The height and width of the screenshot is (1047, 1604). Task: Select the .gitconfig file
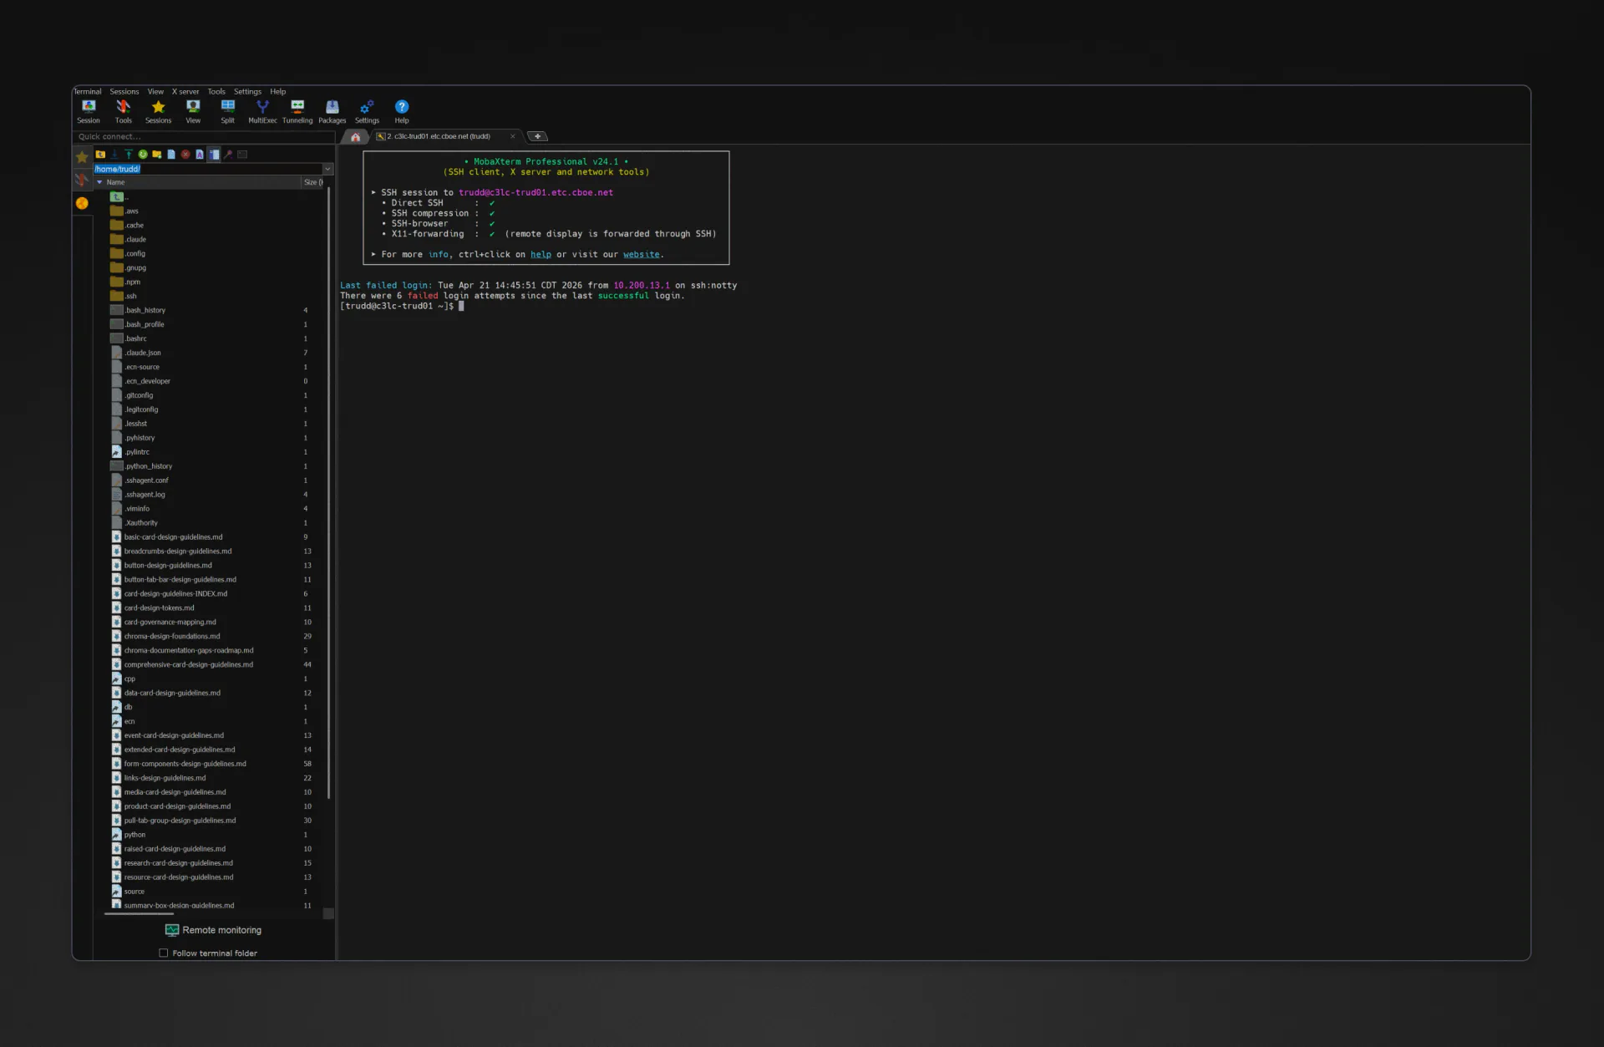coord(132,396)
